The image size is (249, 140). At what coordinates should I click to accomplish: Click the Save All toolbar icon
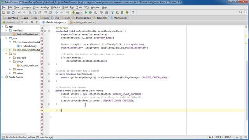tap(8, 12)
